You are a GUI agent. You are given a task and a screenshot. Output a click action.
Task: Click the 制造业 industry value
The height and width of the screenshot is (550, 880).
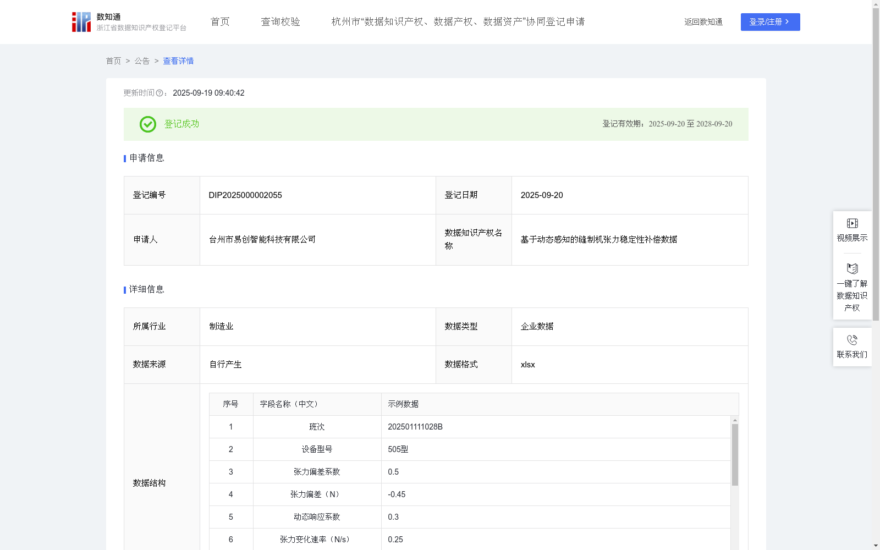221,327
